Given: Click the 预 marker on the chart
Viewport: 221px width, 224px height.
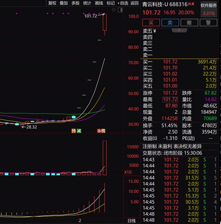Looking at the screenshot, I should tap(73, 131).
